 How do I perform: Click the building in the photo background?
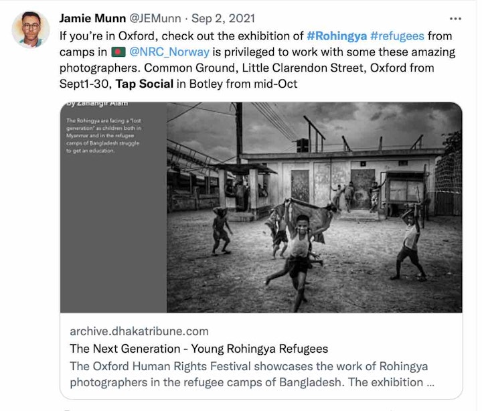click(x=335, y=174)
